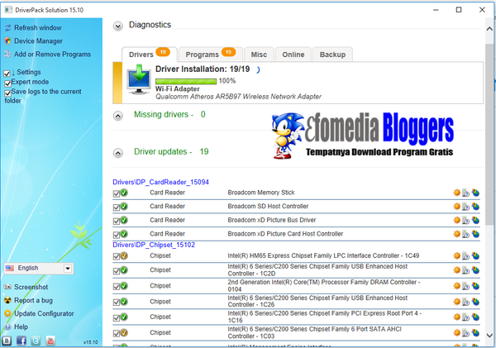Click globe icon for Broadcom Memory Stick

click(x=475, y=193)
